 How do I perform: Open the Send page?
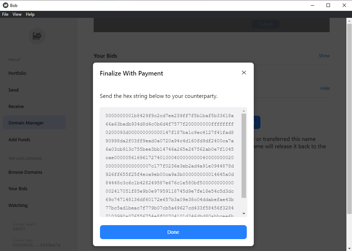[14, 90]
